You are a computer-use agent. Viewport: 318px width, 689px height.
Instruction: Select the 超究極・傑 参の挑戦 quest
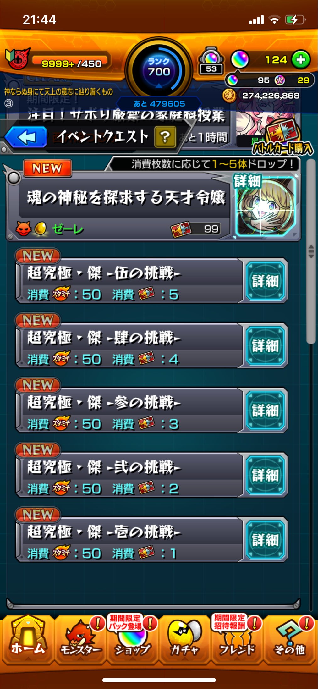pos(129,410)
